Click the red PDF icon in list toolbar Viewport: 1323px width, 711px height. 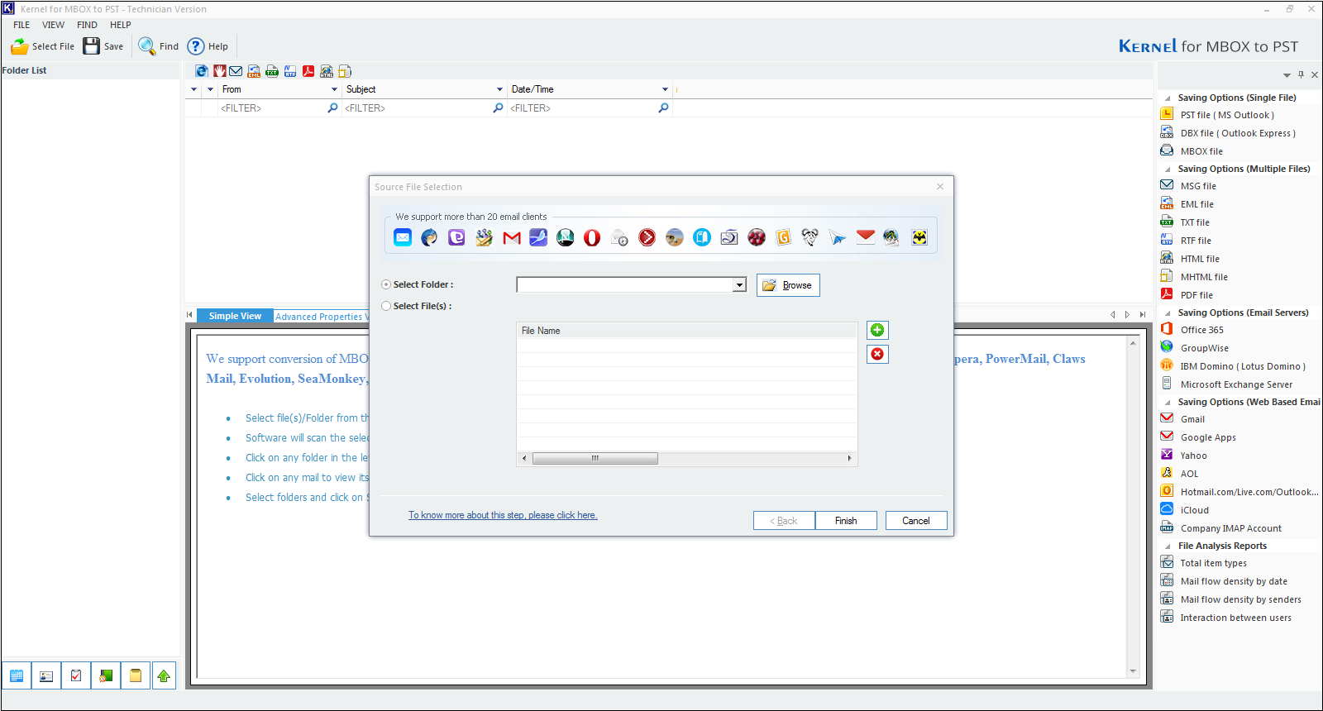(x=308, y=71)
